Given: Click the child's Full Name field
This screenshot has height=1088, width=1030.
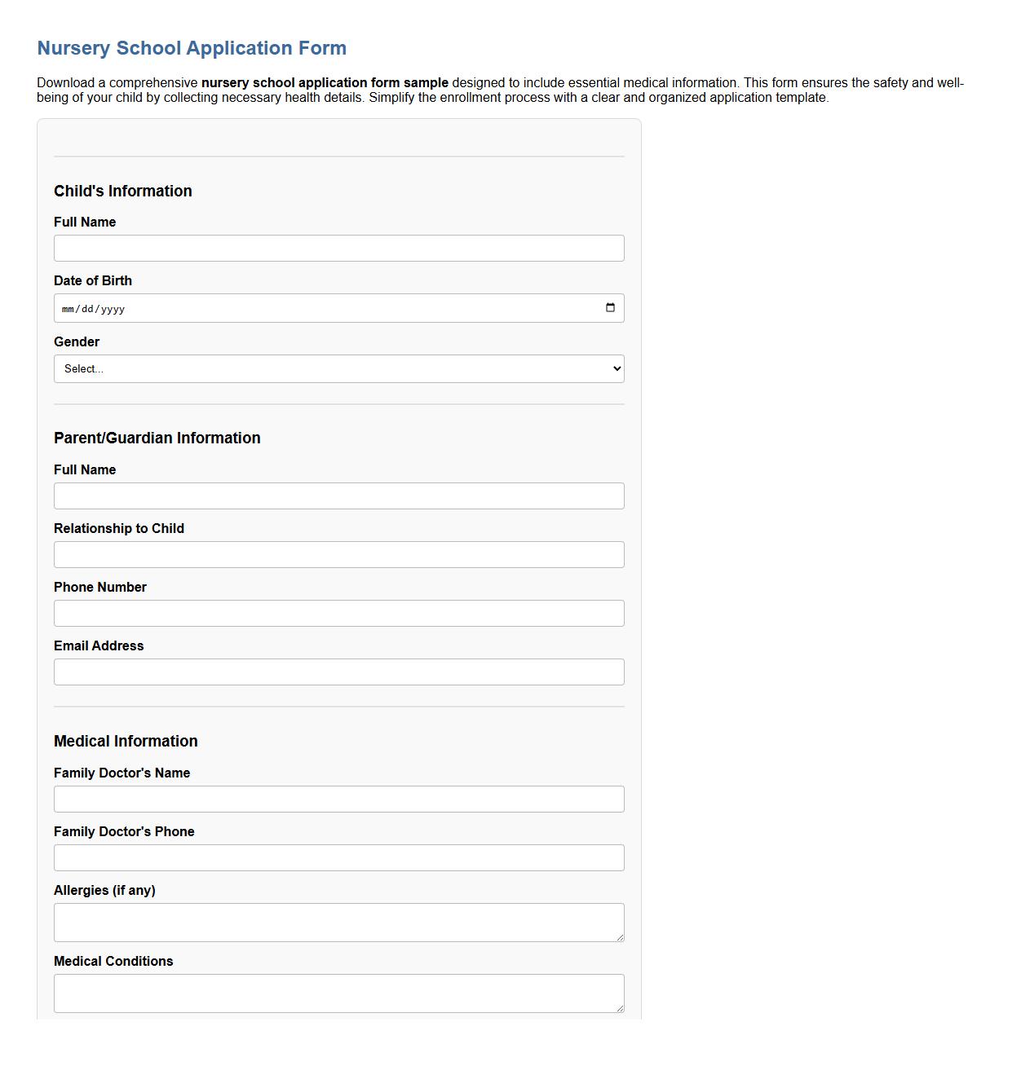Looking at the screenshot, I should click(x=338, y=248).
